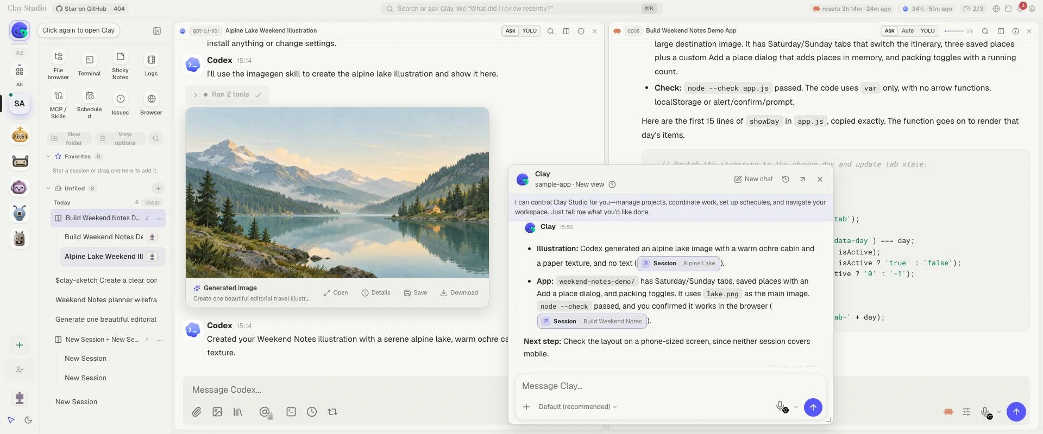Click the attach file paperclip in Codex composer
The width and height of the screenshot is (1043, 434).
(x=197, y=412)
